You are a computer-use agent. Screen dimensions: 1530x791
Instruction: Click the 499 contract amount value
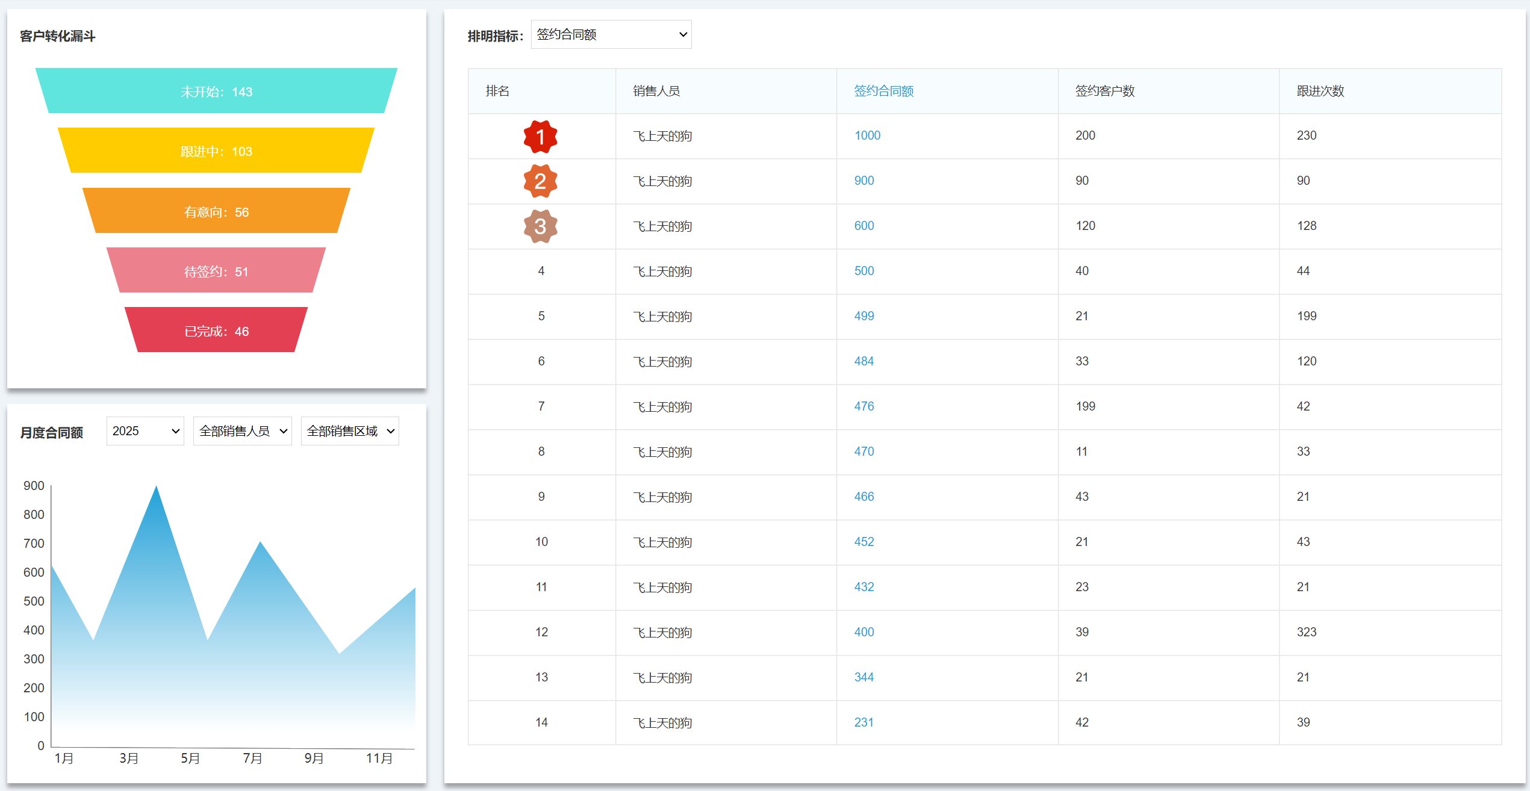click(x=863, y=316)
